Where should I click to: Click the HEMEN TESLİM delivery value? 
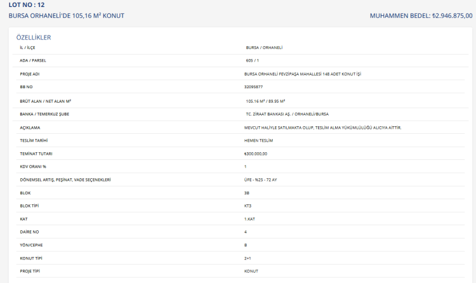[x=258, y=140]
